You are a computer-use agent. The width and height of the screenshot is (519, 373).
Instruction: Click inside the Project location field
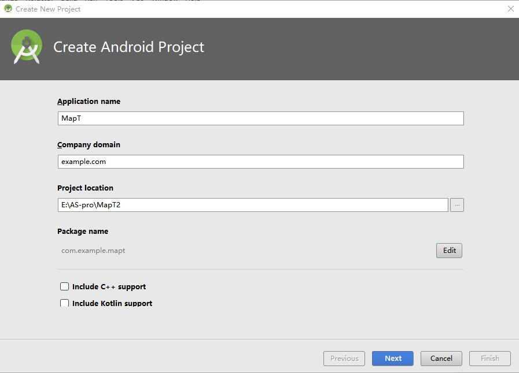[x=253, y=205]
